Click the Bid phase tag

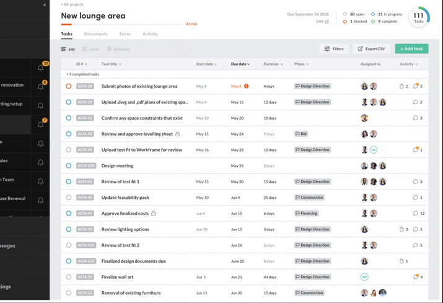301,134
